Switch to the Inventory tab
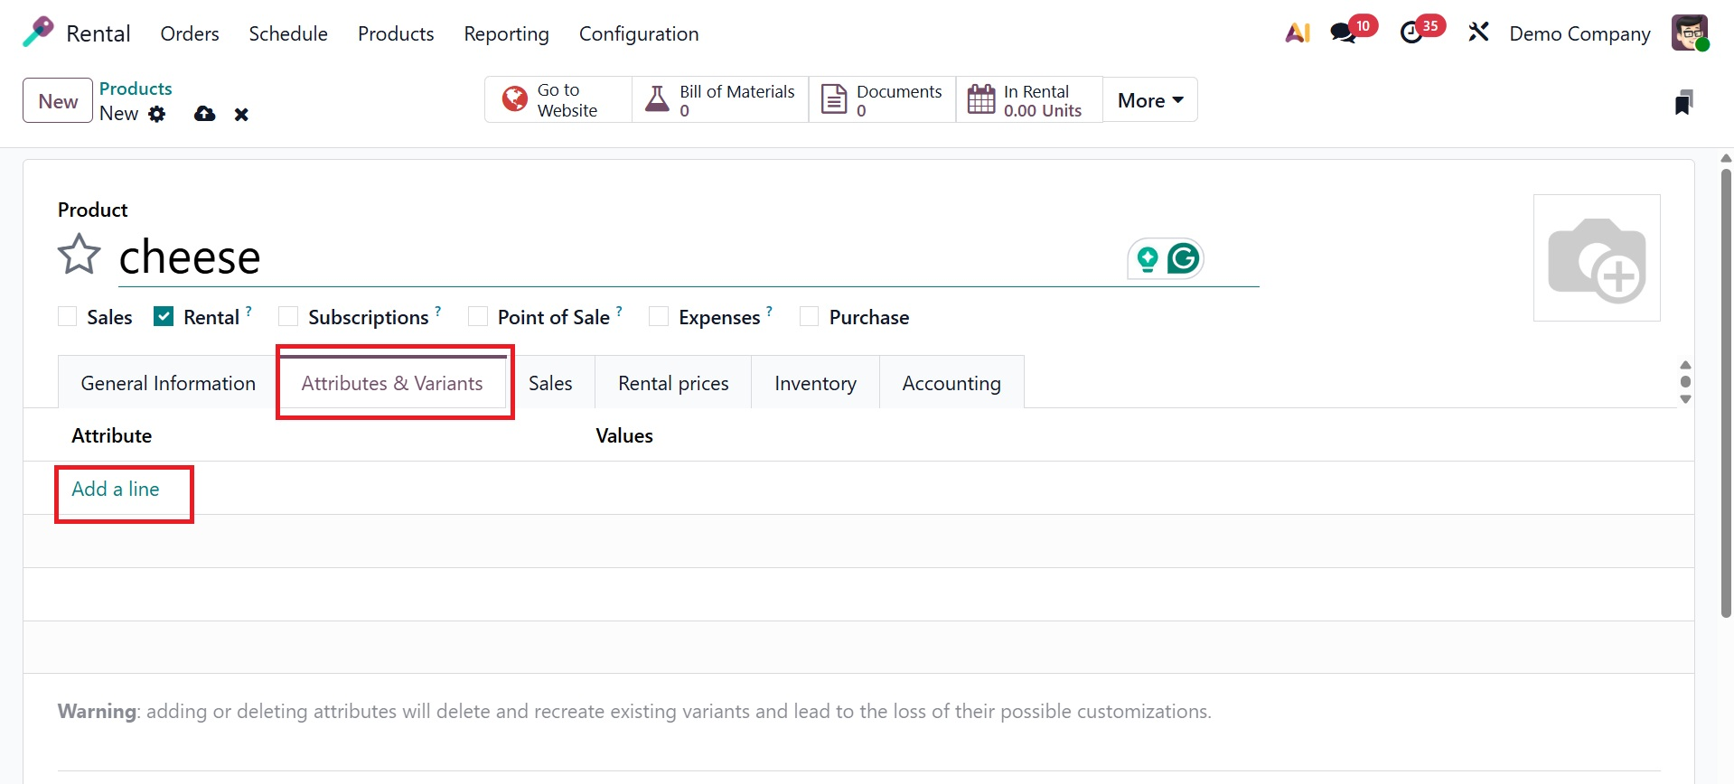Viewport: 1734px width, 784px height. [x=815, y=383]
